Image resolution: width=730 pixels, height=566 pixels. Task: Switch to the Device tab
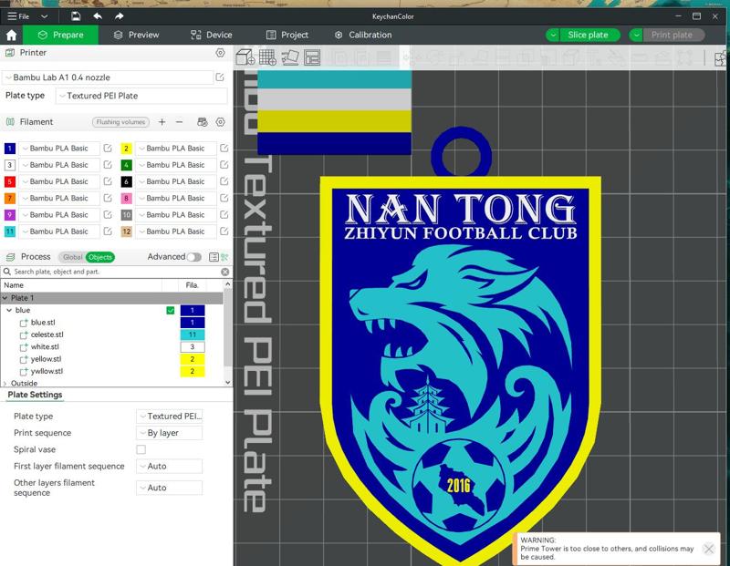pyautogui.click(x=212, y=35)
